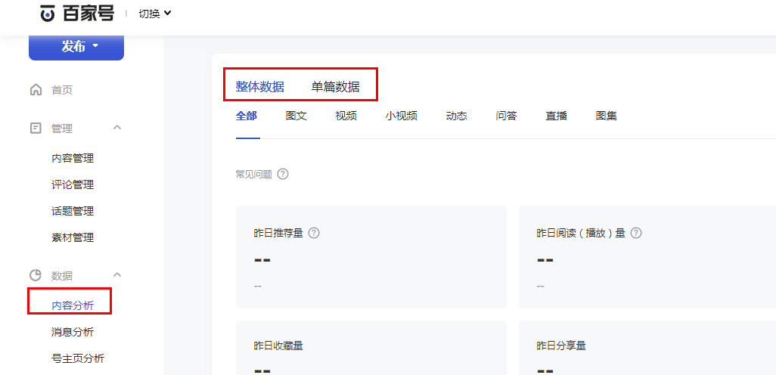The width and height of the screenshot is (776, 375).
Task: Switch to 整体数据 tab
Action: point(260,87)
